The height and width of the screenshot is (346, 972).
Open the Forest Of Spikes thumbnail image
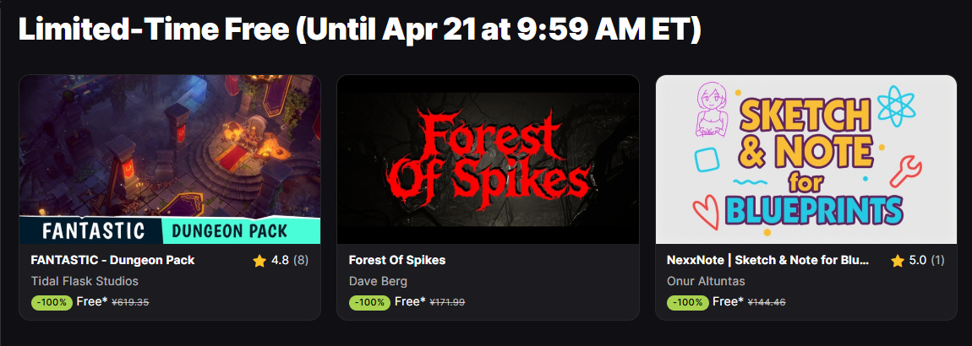point(488,159)
